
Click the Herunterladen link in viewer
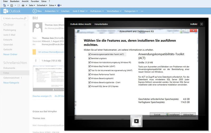[101, 24]
